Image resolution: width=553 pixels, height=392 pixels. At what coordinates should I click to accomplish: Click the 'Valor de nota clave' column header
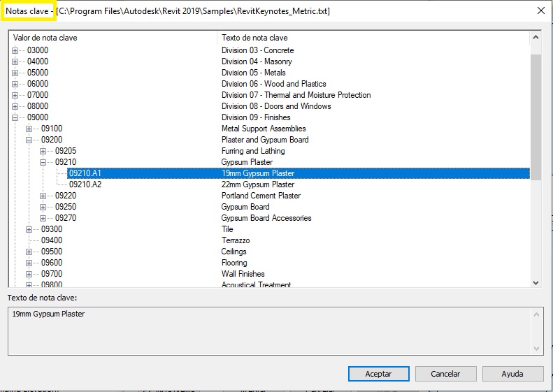coord(112,38)
